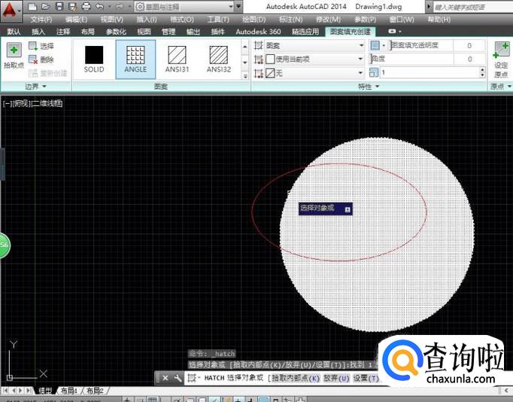Click the 设定原点 set origin icon
This screenshot has width=513, height=402.
point(500,51)
